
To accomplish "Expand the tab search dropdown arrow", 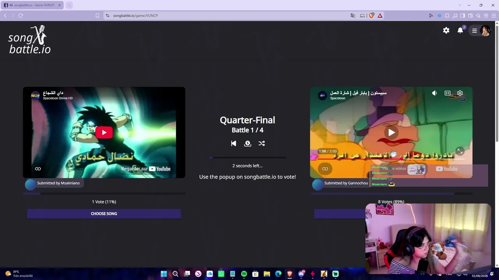I will pos(460,5).
